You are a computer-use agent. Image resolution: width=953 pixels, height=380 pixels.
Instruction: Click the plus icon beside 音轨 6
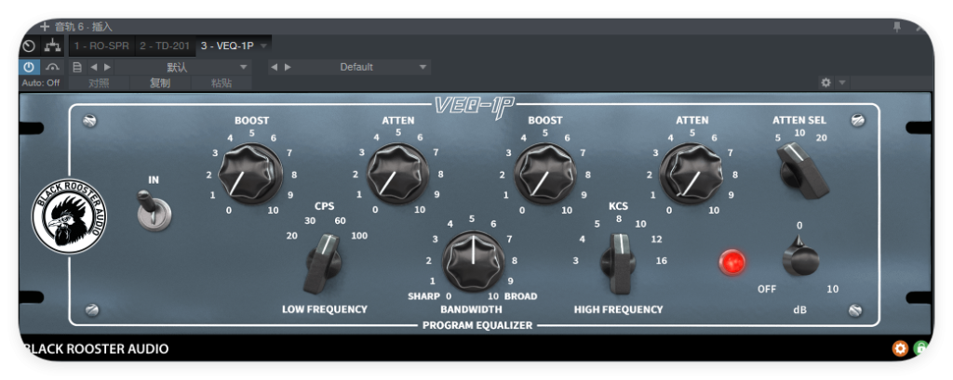45,26
